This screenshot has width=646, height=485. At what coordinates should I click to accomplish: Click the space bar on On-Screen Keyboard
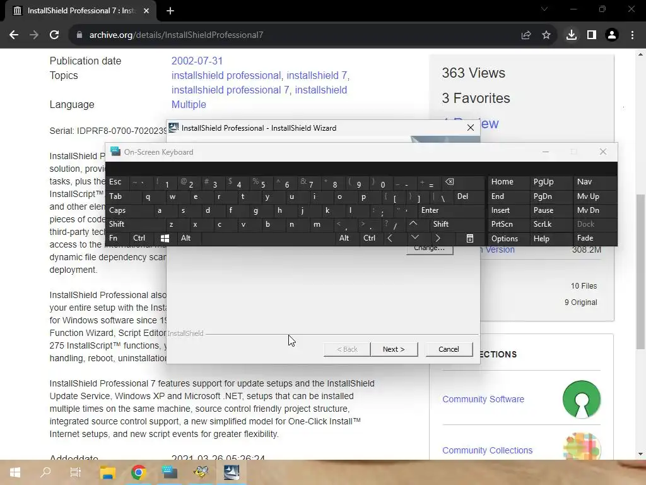coord(267,238)
